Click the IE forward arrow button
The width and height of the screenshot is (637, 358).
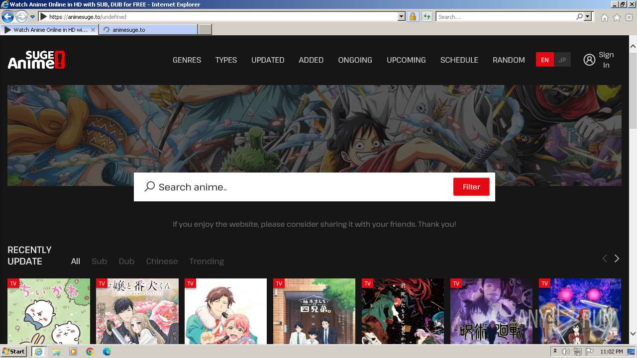point(21,16)
